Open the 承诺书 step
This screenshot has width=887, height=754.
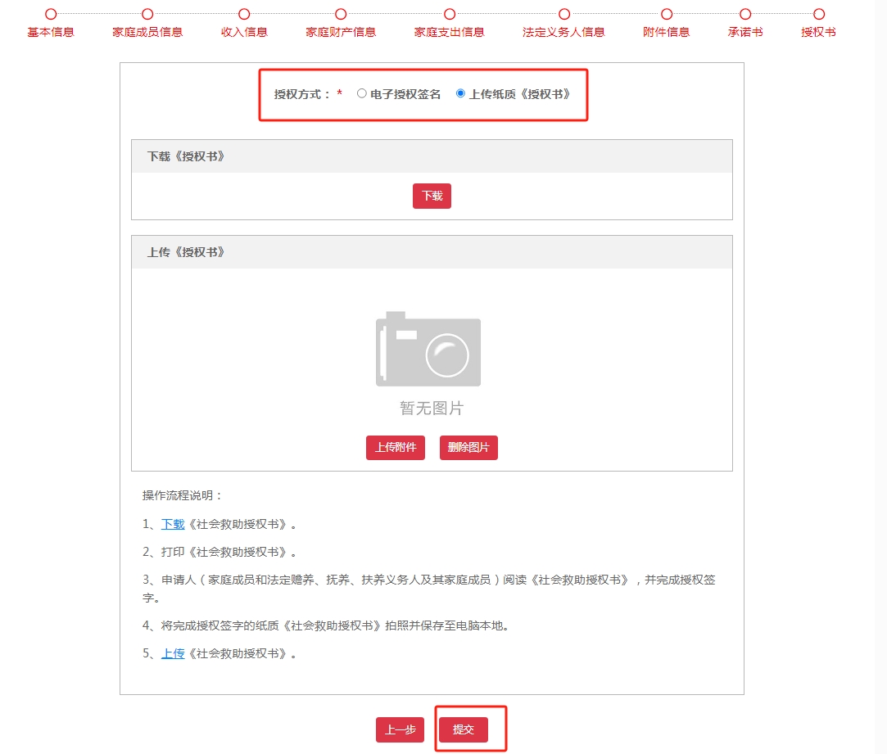tap(744, 13)
